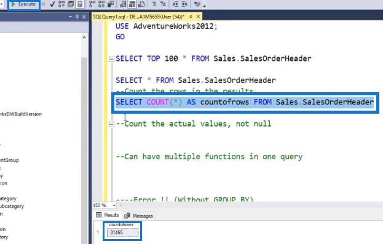Select the 'rksDWBuildVersion' tree item
The image size is (383, 244).
pos(21,114)
